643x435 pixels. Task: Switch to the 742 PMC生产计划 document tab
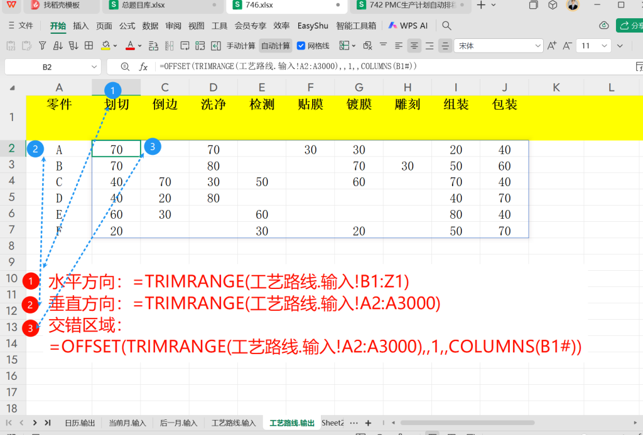[x=410, y=5]
